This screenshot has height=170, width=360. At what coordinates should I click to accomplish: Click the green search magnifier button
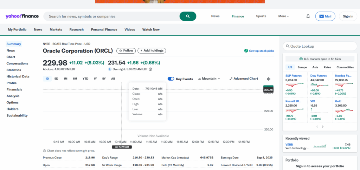[x=188, y=16]
